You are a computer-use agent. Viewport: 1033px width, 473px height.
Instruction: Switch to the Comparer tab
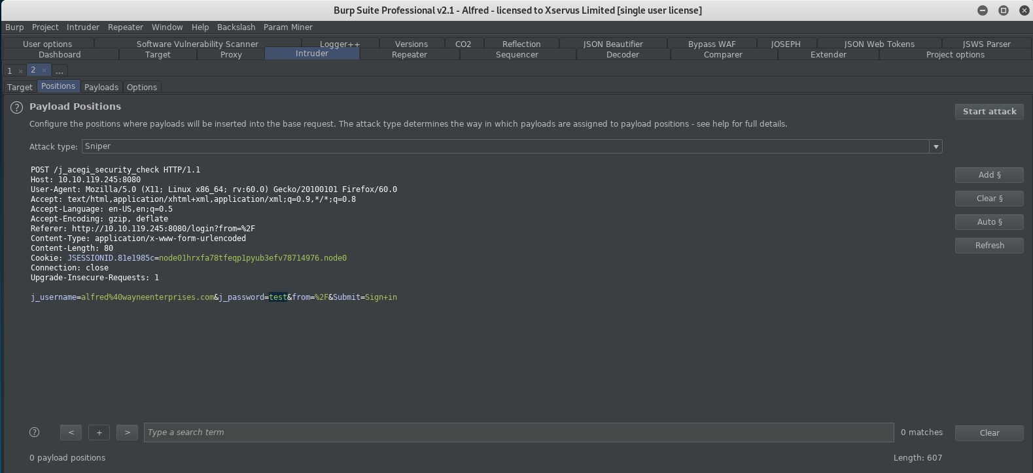[723, 55]
